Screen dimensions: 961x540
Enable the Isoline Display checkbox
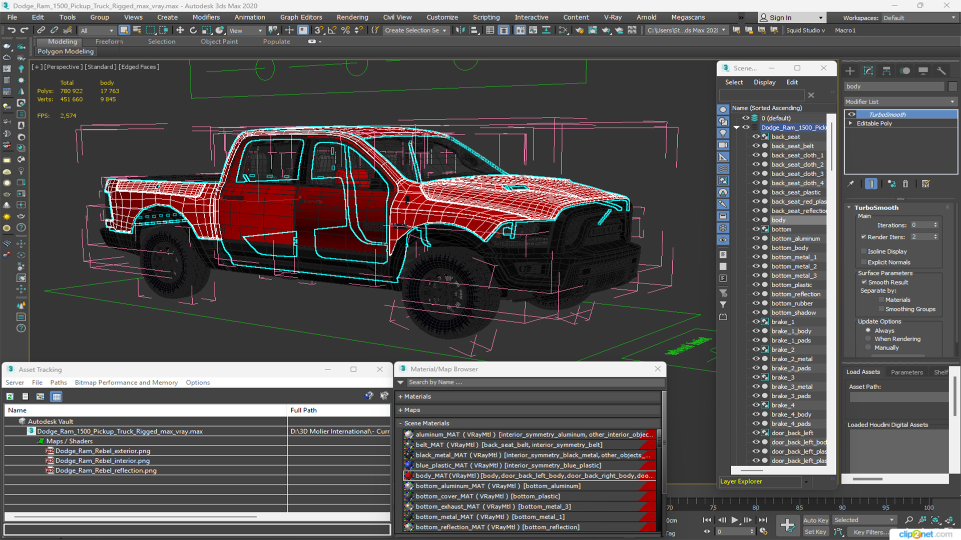(863, 251)
